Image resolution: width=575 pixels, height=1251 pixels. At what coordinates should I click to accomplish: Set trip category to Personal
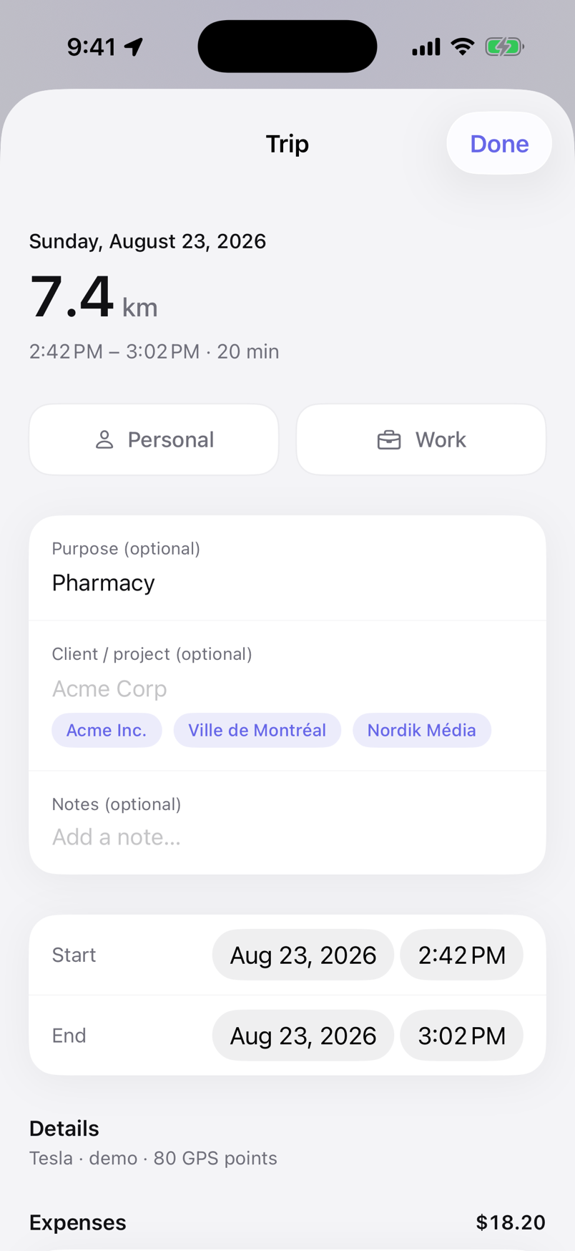click(x=154, y=439)
